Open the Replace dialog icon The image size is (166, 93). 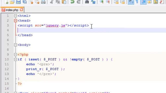click(93, 2)
